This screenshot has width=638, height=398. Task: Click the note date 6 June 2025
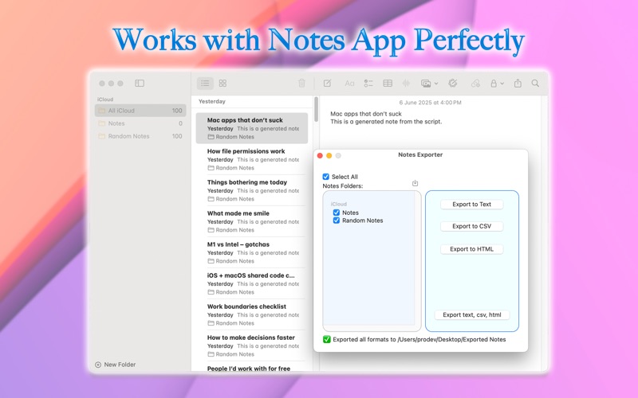pyautogui.click(x=430, y=103)
